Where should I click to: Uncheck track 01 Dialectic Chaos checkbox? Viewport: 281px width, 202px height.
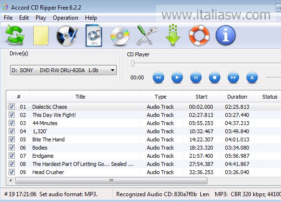pos(12,107)
